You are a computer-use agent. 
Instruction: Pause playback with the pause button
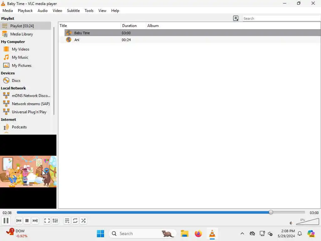click(6, 221)
